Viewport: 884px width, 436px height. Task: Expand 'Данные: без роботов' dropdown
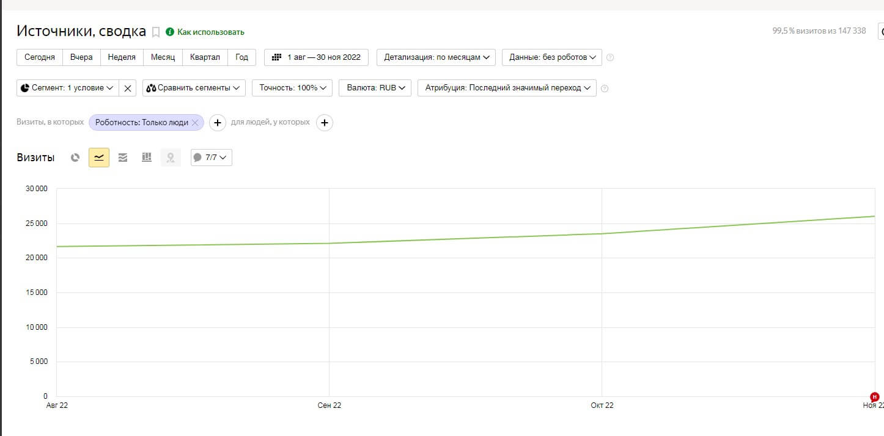pos(551,57)
